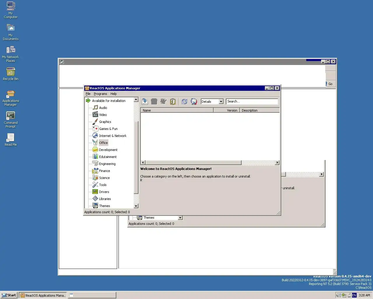Select the Libraries category icon
The width and height of the screenshot is (373, 299).
point(95,199)
